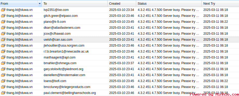Select mail icon of plano@k-9.com row

pyautogui.click(x=3, y=22)
